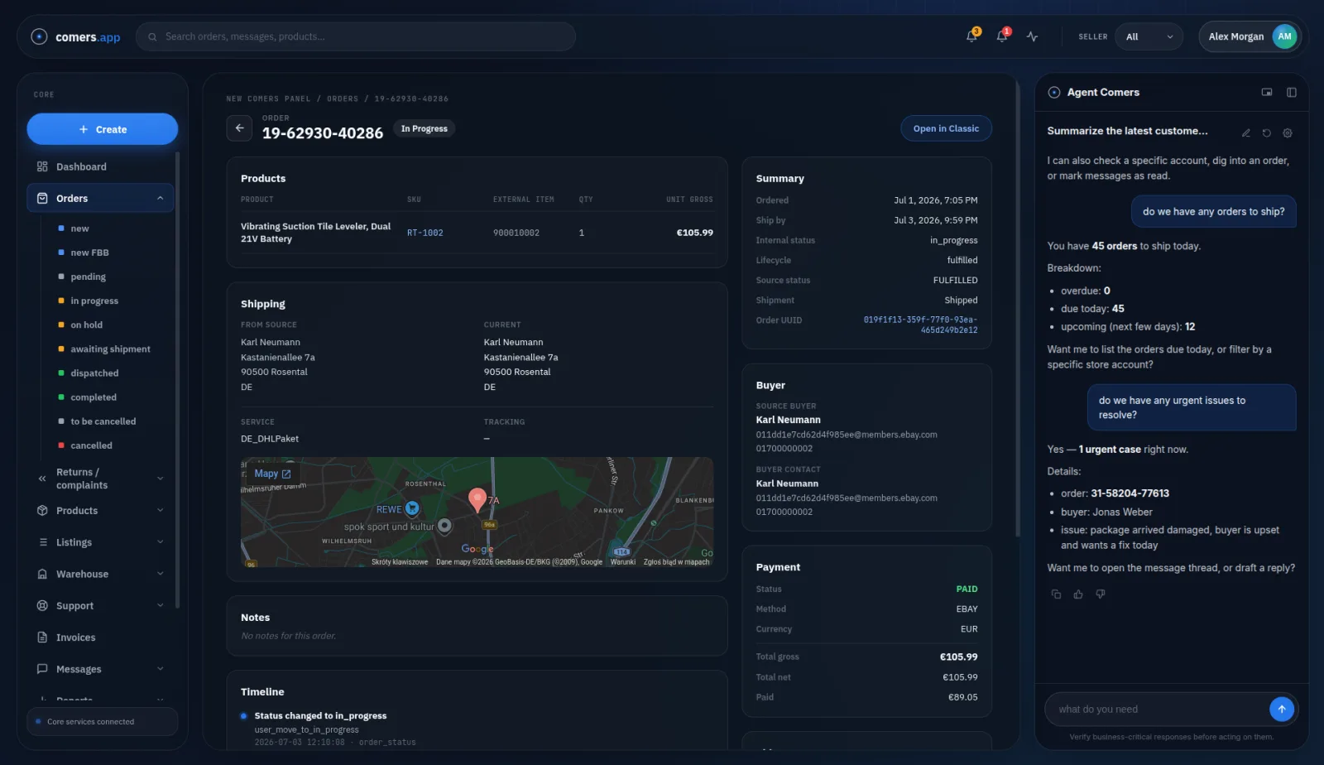Click the NEW COMERS PANEL breadcrumb
Viewport: 1324px width, 765px height.
click(268, 99)
